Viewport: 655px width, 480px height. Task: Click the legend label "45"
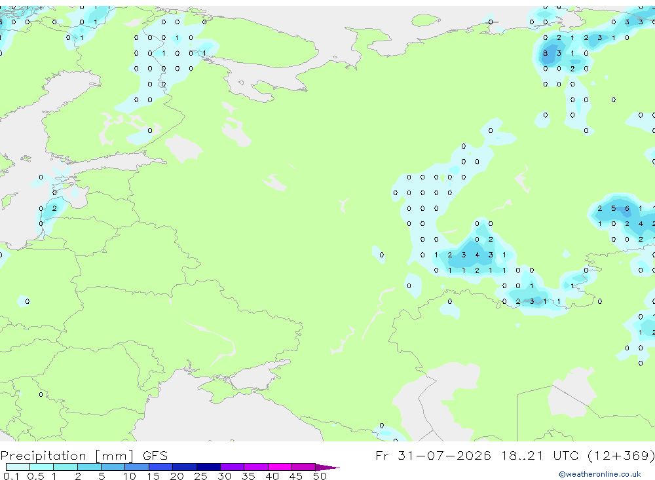pos(296,476)
